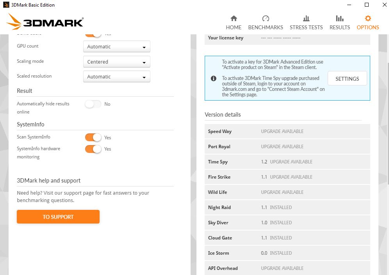Open BENCHMARKS via the gauge icon

[266, 18]
